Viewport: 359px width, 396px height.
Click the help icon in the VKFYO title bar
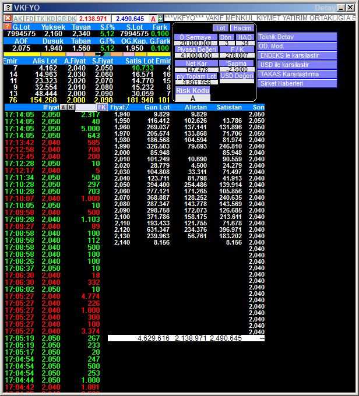8,8
